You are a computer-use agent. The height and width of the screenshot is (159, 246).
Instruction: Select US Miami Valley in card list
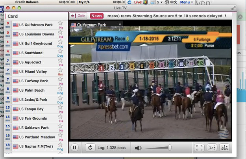pos(36,72)
